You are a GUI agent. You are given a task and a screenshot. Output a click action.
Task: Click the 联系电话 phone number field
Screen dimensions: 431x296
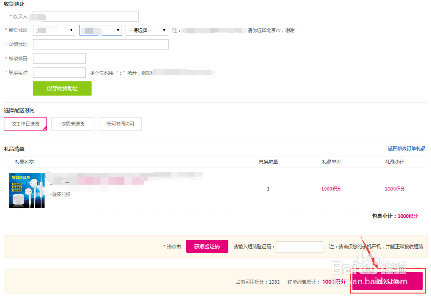pos(59,72)
